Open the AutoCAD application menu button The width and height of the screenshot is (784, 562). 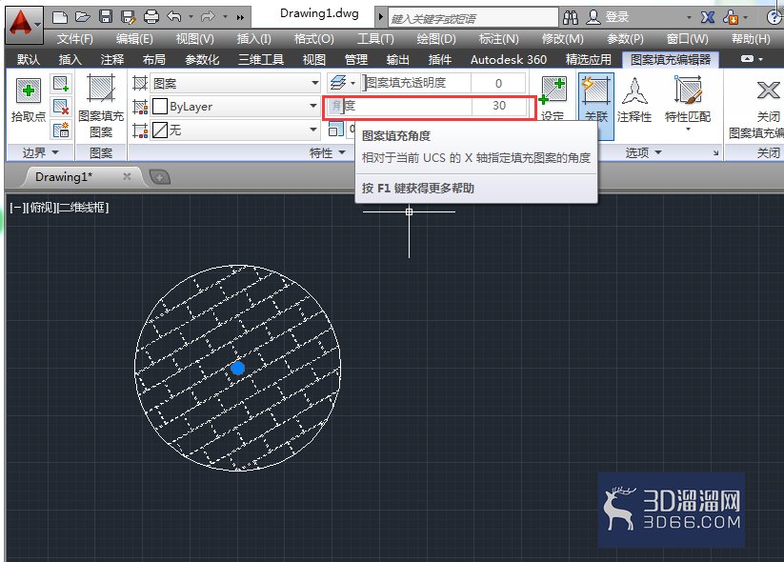(x=24, y=25)
